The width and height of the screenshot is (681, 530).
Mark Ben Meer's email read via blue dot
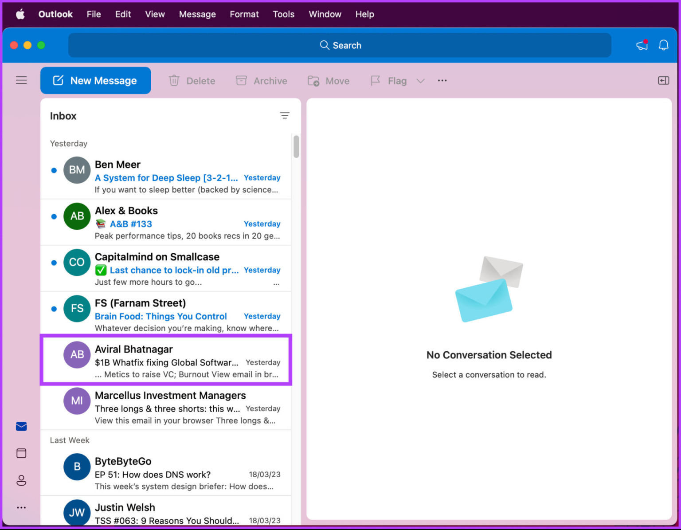(x=54, y=170)
